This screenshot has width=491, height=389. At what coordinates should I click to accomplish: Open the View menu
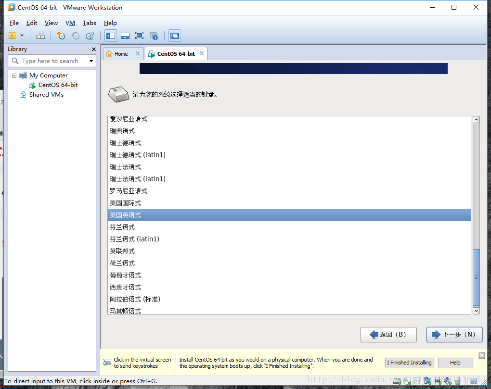[51, 23]
